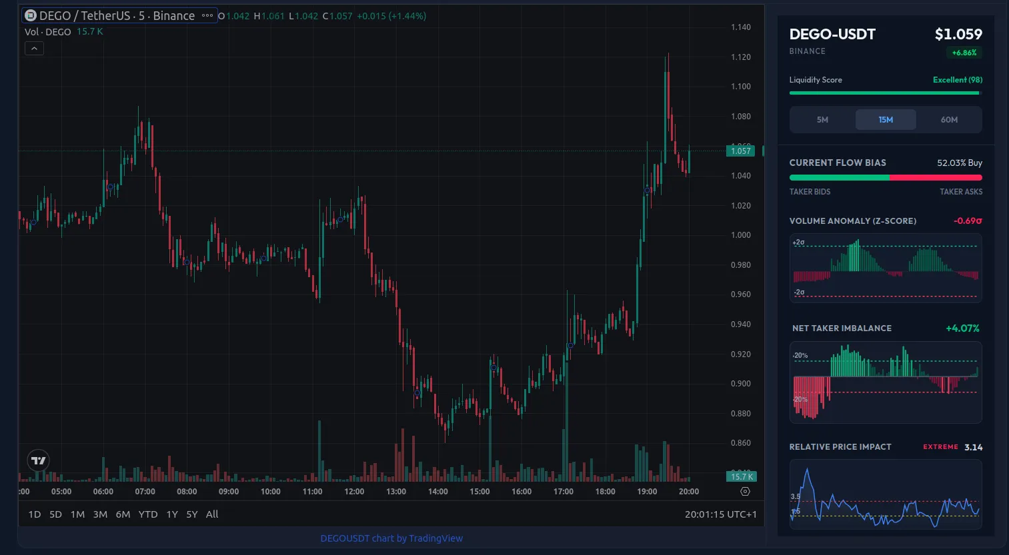Click the Current Flow Bias ratio bar
The width and height of the screenshot is (1009, 555).
(x=885, y=177)
